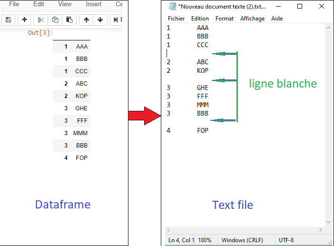Maximize the Notepad window
The height and width of the screenshot is (246, 334).
pos(299,7)
